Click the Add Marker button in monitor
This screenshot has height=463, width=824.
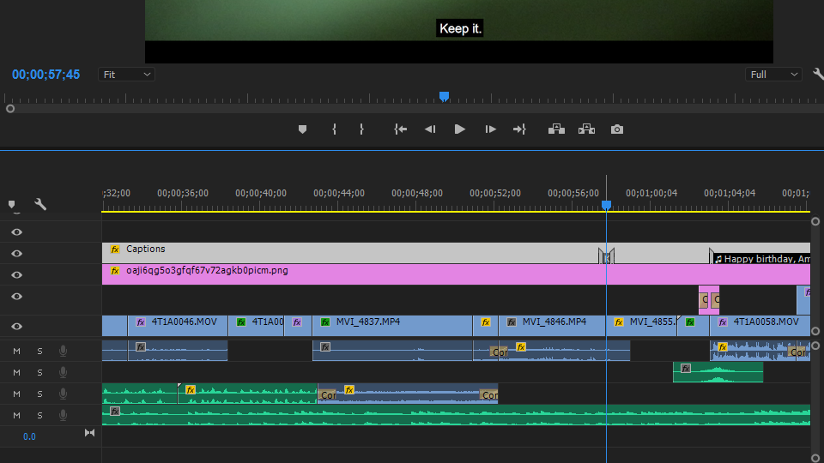pos(302,129)
